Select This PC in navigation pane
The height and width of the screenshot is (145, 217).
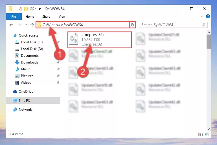point(33,101)
